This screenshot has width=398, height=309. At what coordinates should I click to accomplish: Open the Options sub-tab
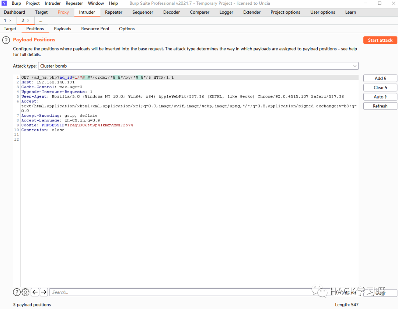(127, 29)
